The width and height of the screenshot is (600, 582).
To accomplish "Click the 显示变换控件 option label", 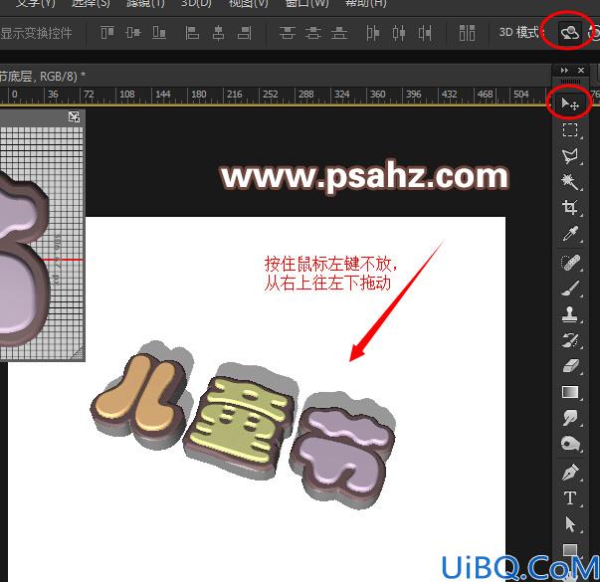I will [36, 33].
